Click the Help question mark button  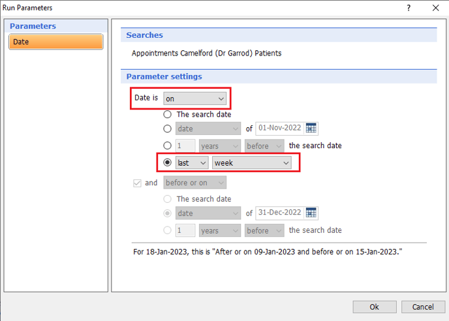(409, 8)
